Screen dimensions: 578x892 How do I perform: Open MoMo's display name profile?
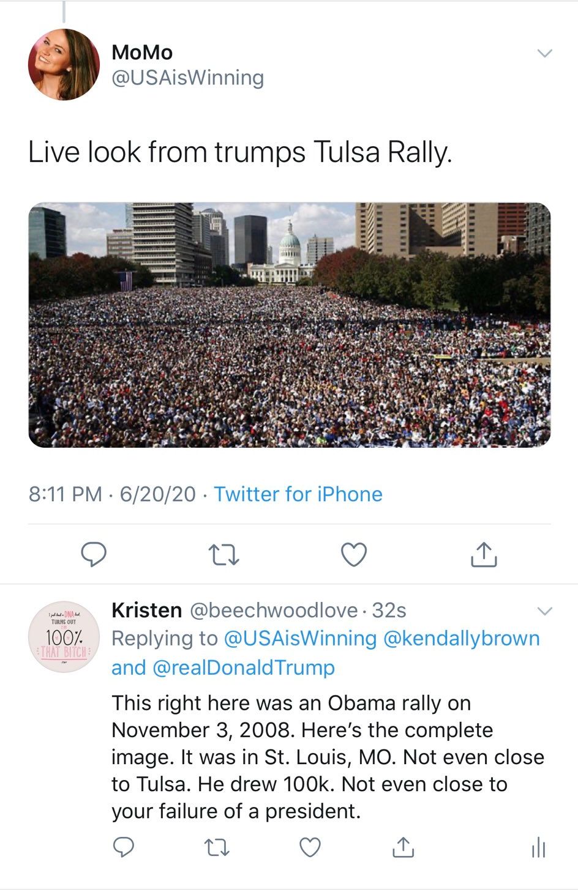coord(142,53)
